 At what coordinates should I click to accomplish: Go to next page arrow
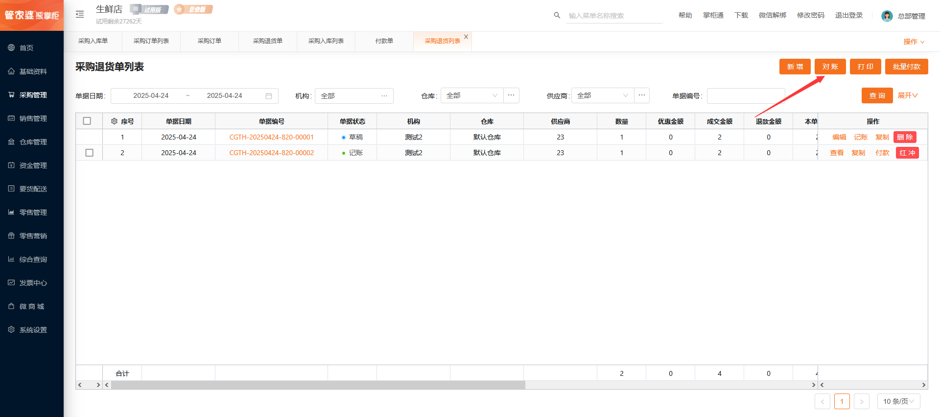(862, 401)
